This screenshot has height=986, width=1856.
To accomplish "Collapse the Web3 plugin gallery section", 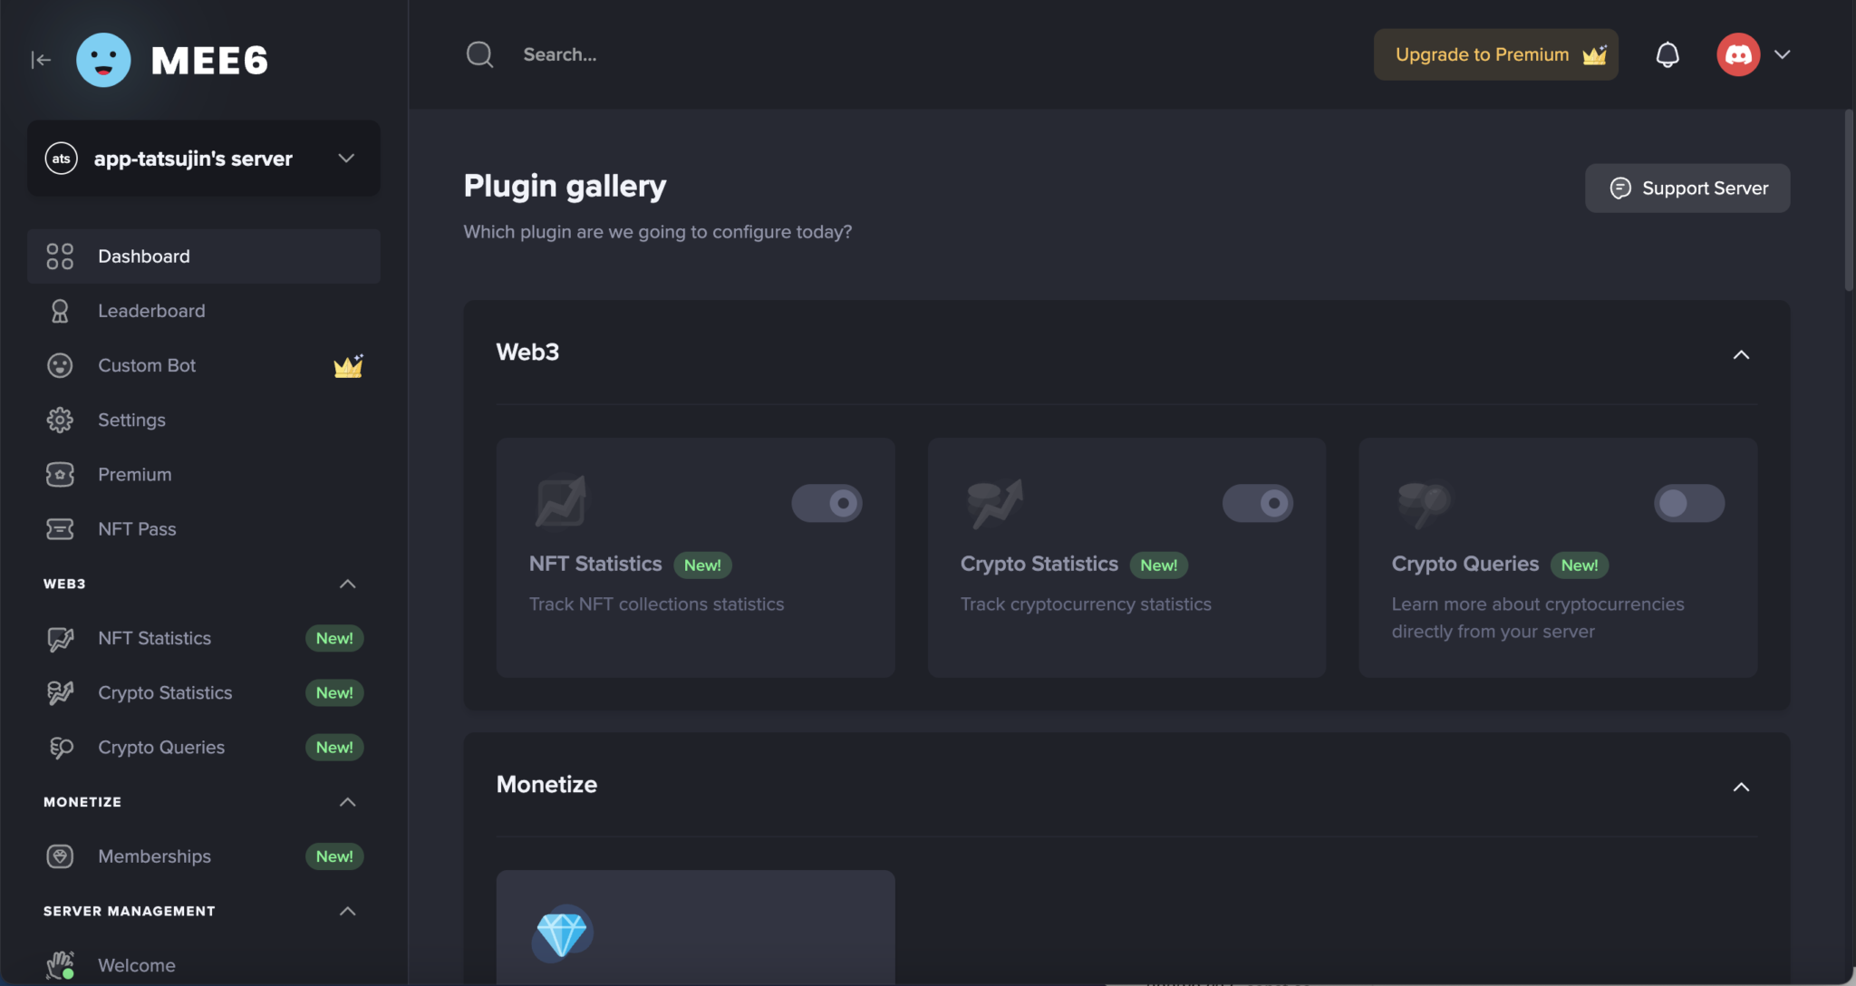I will coord(1741,354).
